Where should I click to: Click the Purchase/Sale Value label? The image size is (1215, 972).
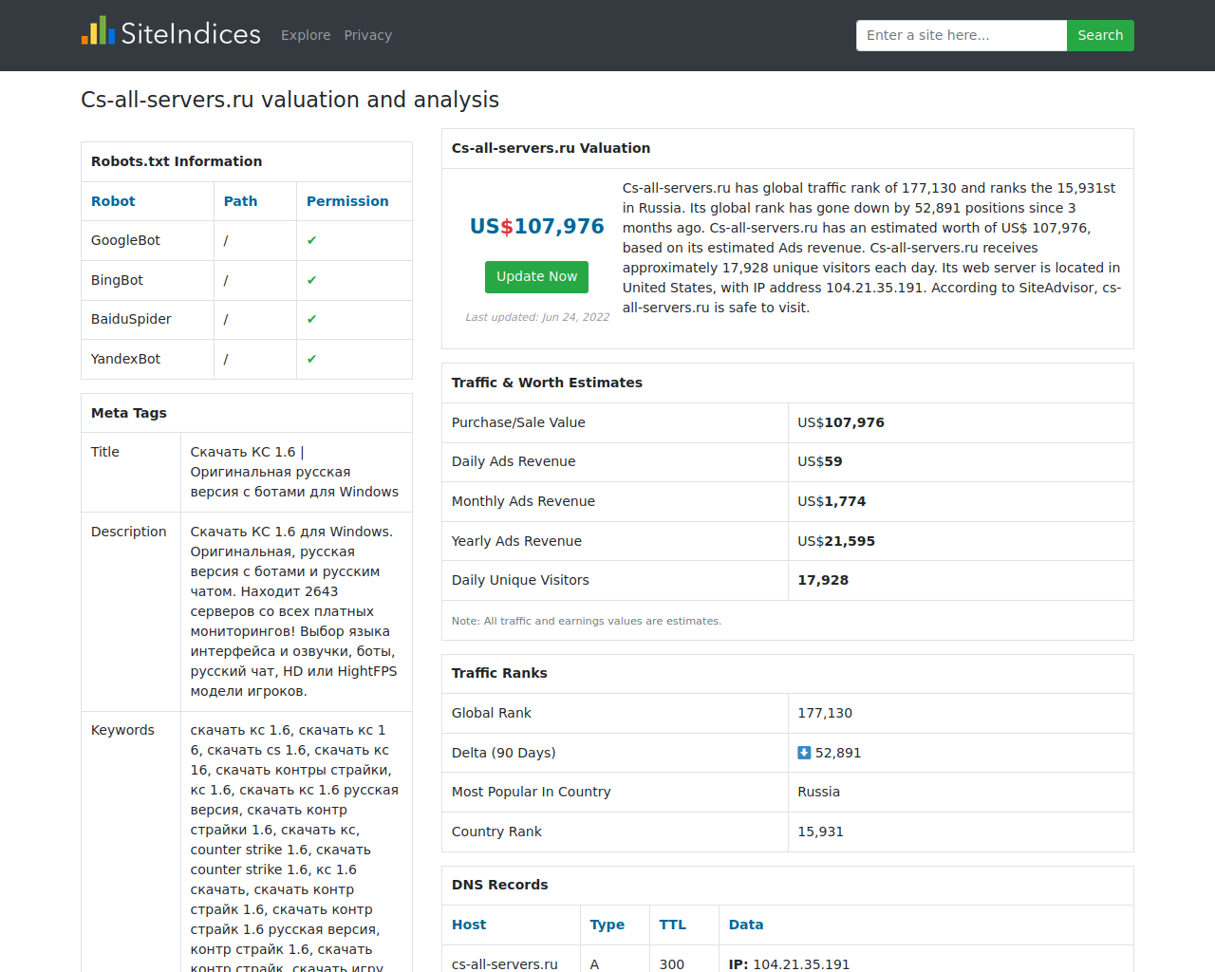coord(518,422)
